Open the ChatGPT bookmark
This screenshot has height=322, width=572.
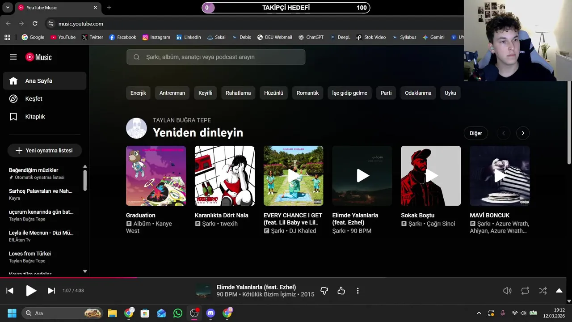pyautogui.click(x=311, y=37)
